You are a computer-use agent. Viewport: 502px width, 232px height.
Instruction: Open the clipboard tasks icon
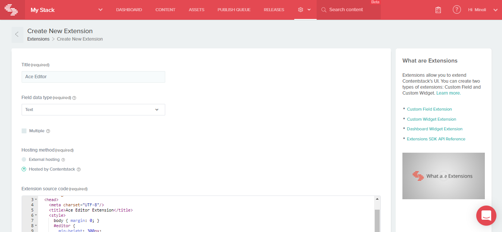438,10
